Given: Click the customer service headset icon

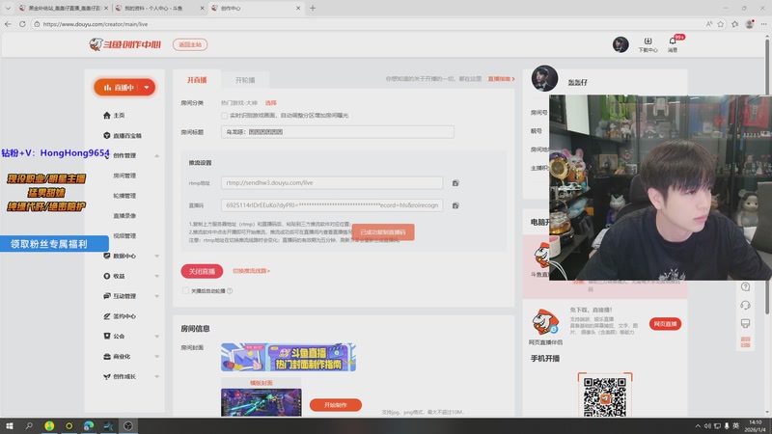Looking at the screenshot, I should click(745, 305).
